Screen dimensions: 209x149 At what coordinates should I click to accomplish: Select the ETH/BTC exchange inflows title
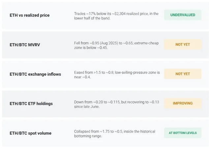point(35,74)
